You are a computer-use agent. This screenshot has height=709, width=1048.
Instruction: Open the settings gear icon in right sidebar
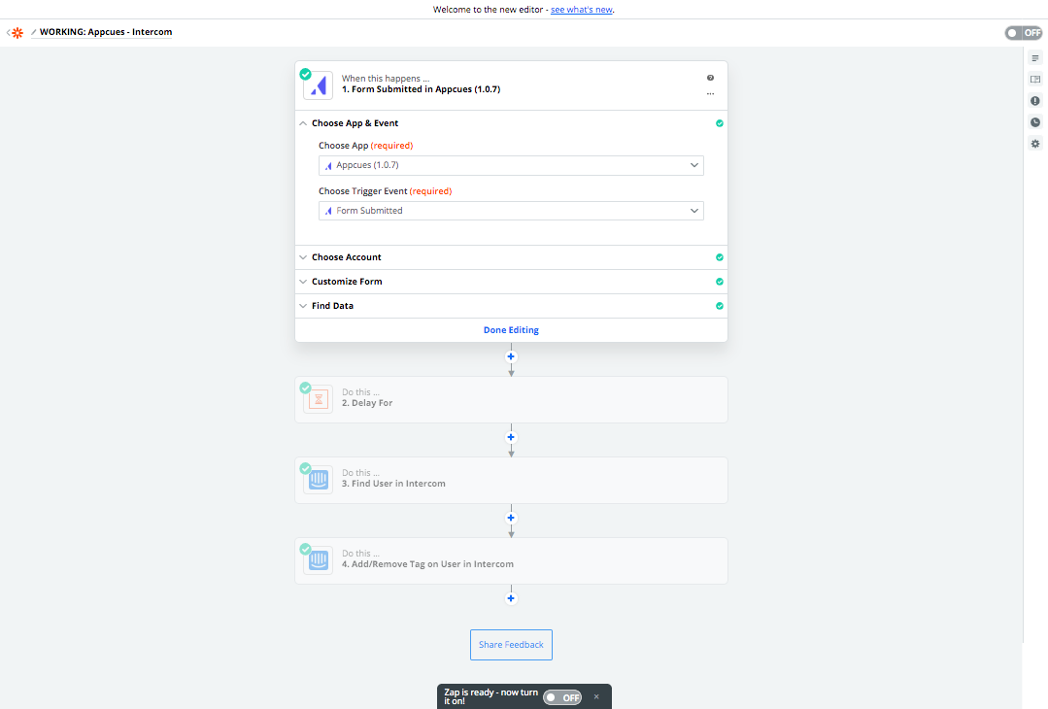coord(1034,144)
